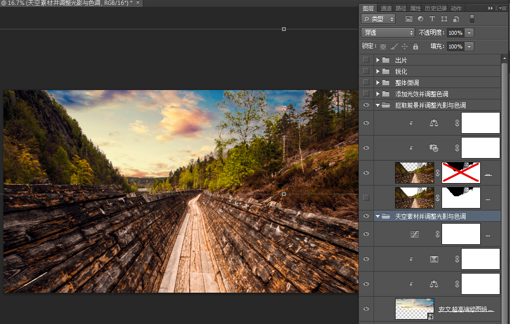Unlink mask chain on curves layer
Screen dimensions: 510x324
438,234
